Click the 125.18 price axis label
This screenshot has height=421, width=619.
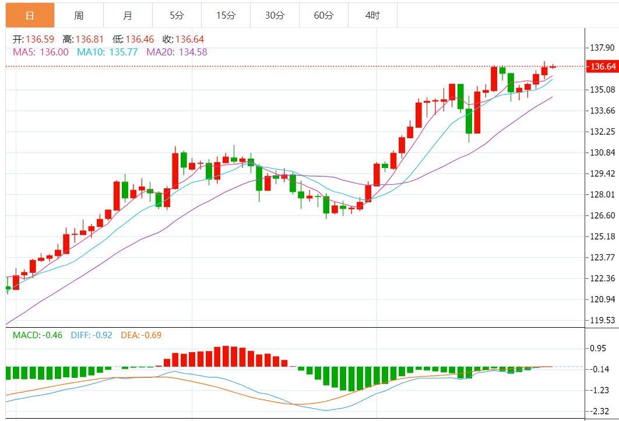[603, 236]
